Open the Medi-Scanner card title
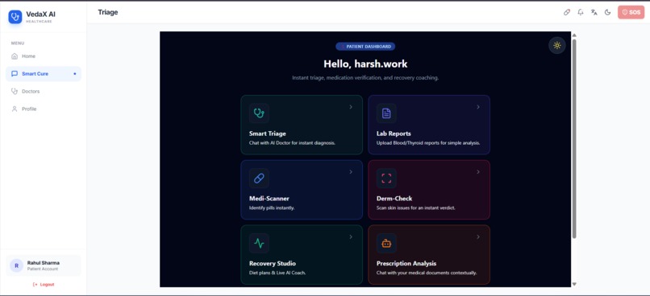 [269, 199]
